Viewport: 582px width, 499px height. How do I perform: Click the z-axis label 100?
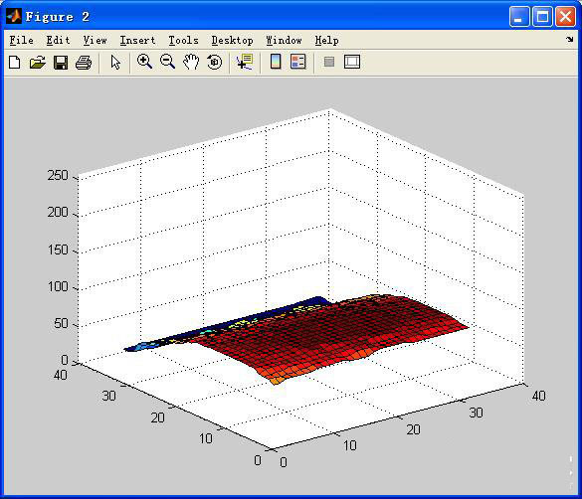click(x=58, y=286)
